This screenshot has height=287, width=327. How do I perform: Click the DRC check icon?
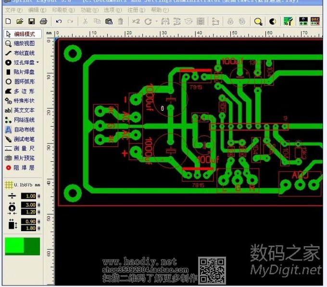[315, 21]
